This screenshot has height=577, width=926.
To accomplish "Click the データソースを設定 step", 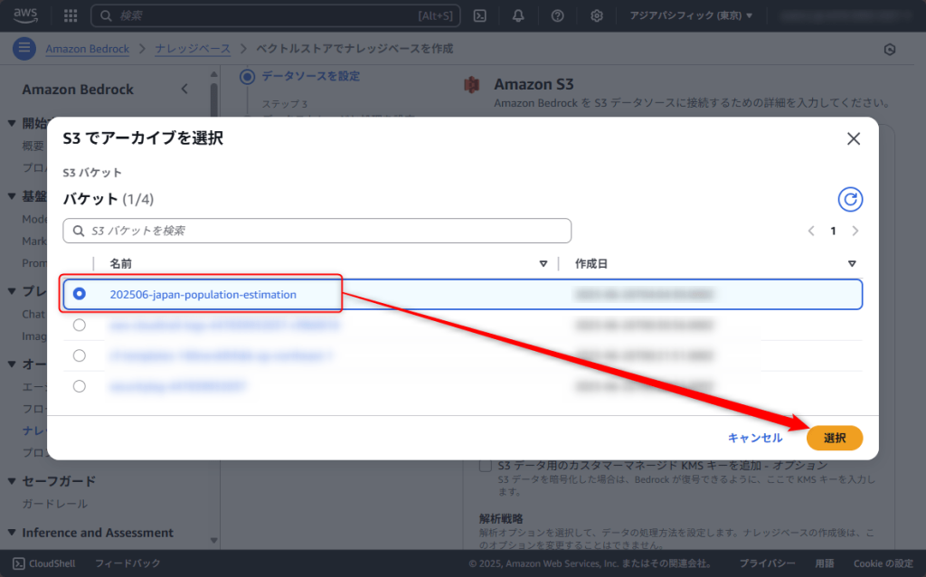I will click(311, 76).
